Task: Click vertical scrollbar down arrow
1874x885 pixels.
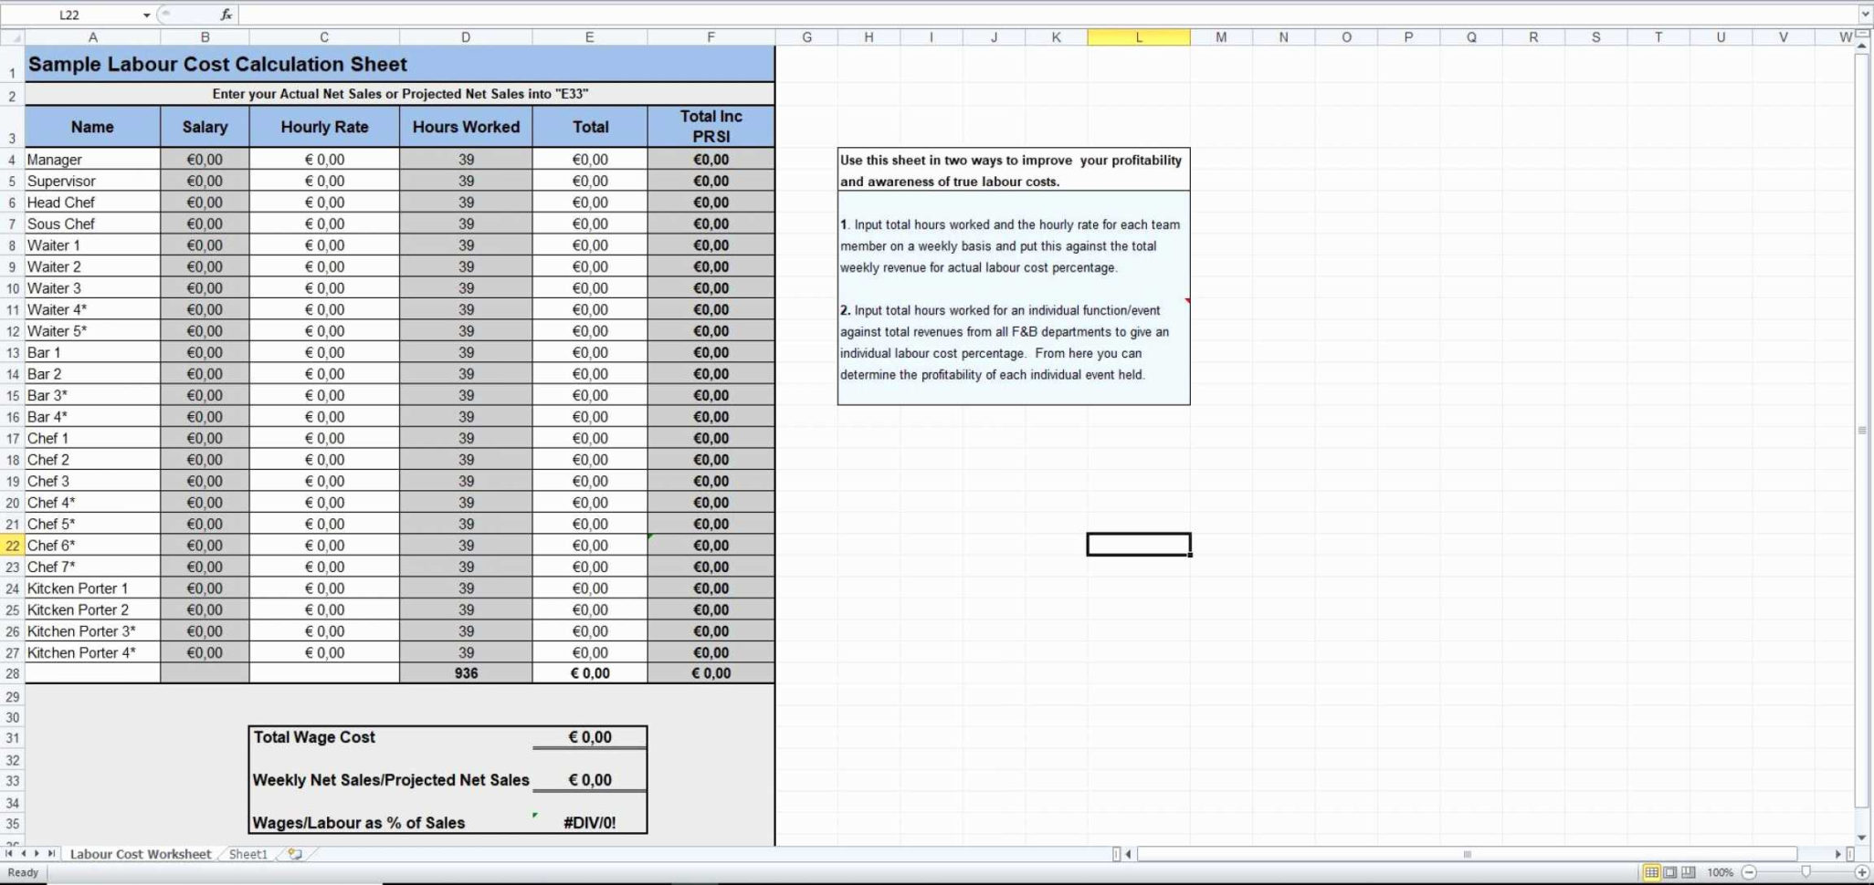Action: coord(1862,838)
